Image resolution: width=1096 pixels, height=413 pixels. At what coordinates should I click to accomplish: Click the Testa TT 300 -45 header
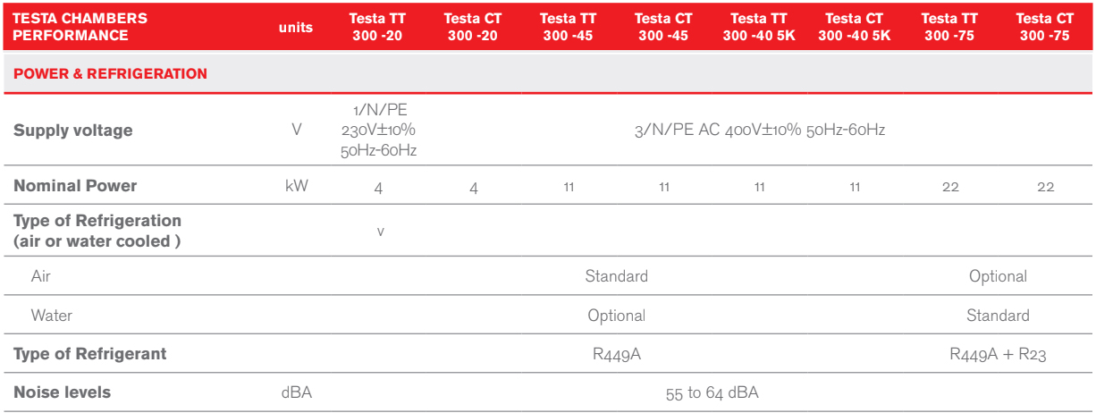click(569, 27)
